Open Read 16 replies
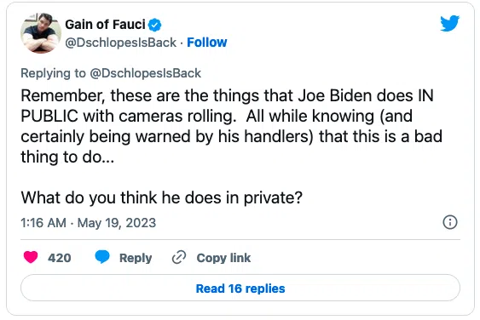 coord(240,288)
